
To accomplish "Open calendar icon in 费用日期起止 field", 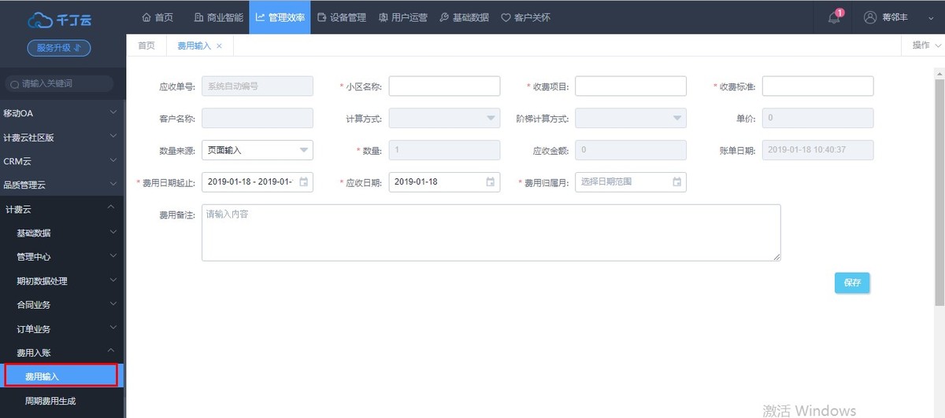I will [304, 181].
